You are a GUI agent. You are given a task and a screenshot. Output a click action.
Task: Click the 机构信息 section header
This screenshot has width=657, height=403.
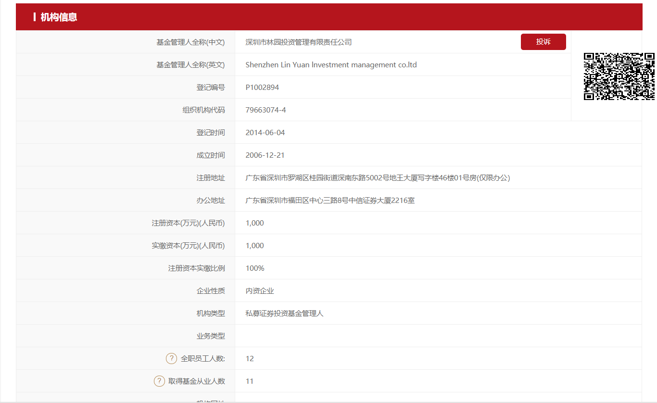point(59,17)
